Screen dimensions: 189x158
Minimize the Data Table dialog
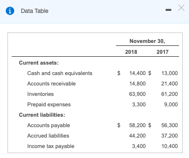[169, 10]
